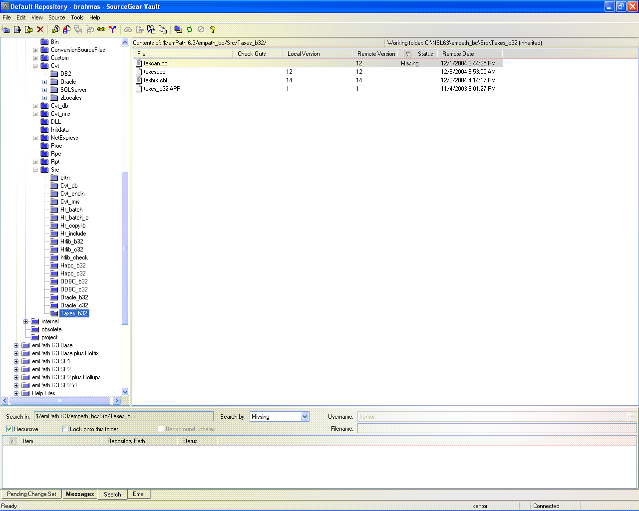Open the File menu
This screenshot has height=511, width=639.
(x=6, y=17)
